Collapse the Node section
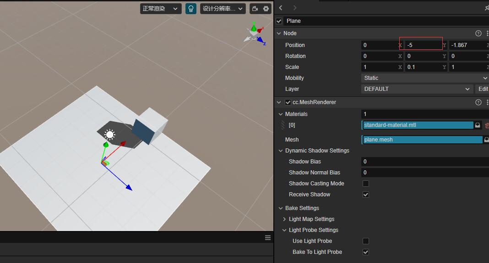489x263 pixels. [x=279, y=33]
